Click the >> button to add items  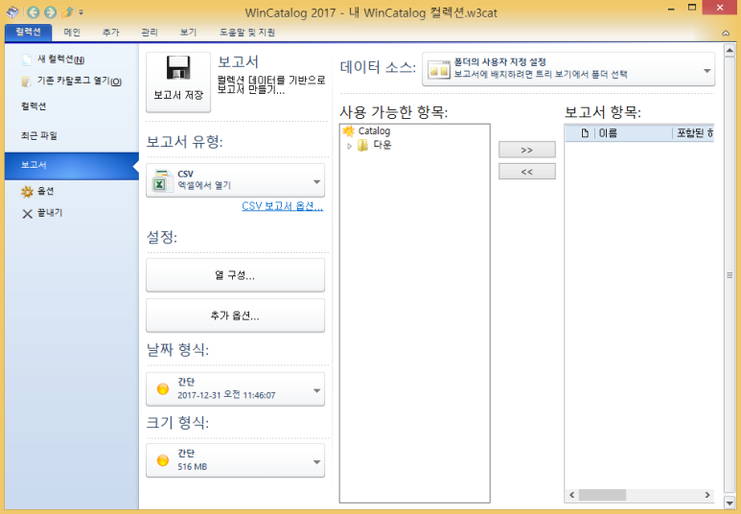tap(527, 150)
